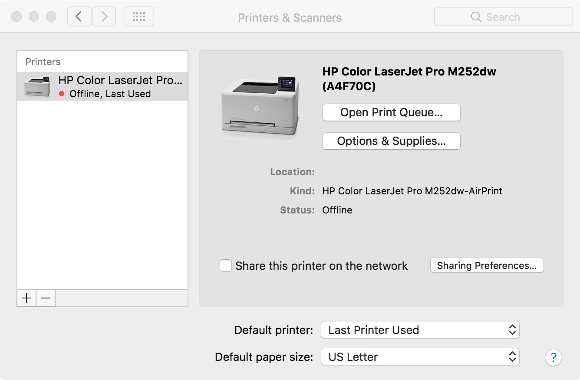Click the back navigation arrow
Screen dimensions: 580x380
tap(79, 17)
